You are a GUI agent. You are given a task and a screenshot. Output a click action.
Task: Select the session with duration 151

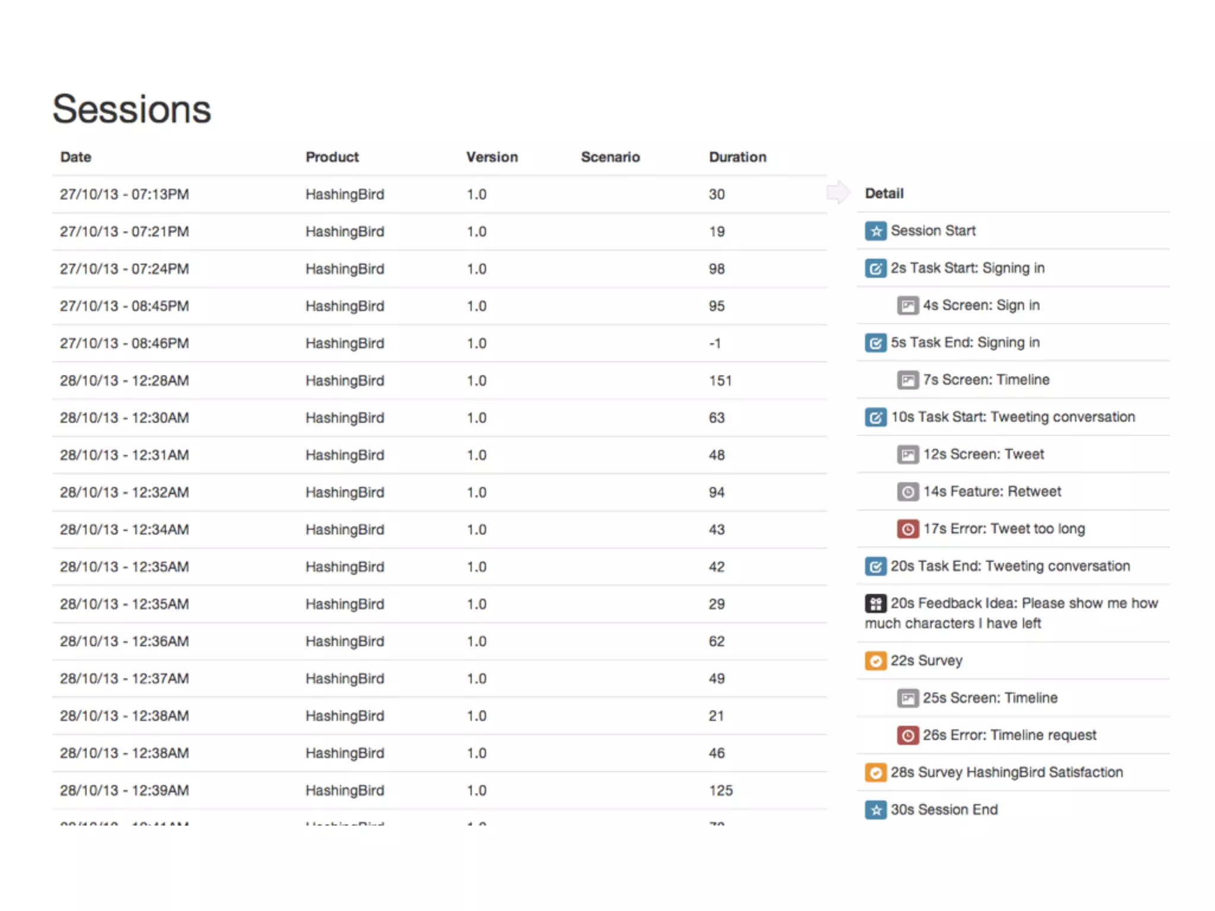click(720, 381)
